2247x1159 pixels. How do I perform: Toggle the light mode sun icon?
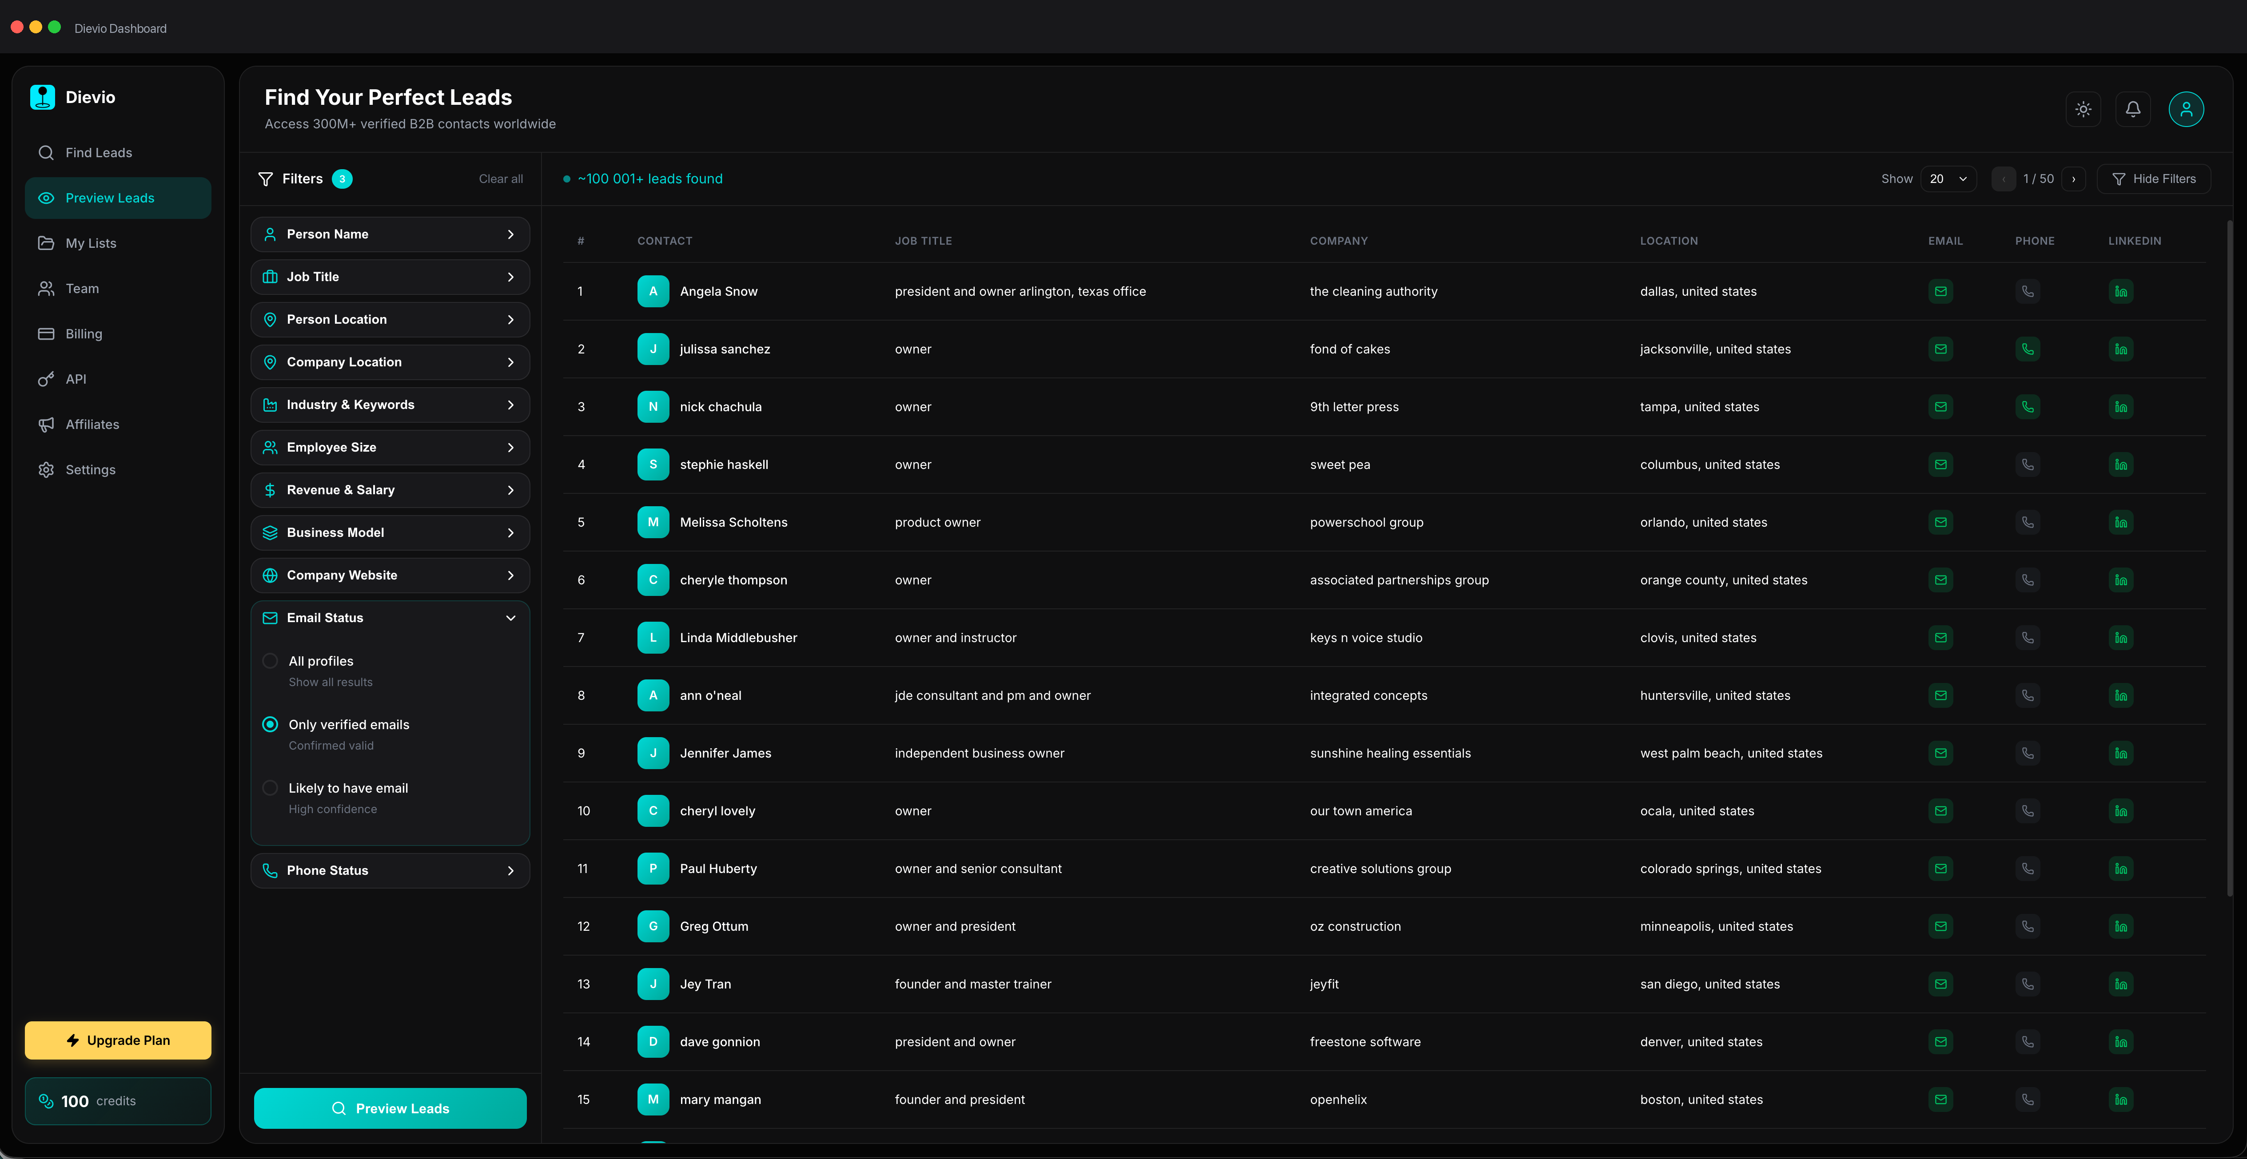point(2083,109)
